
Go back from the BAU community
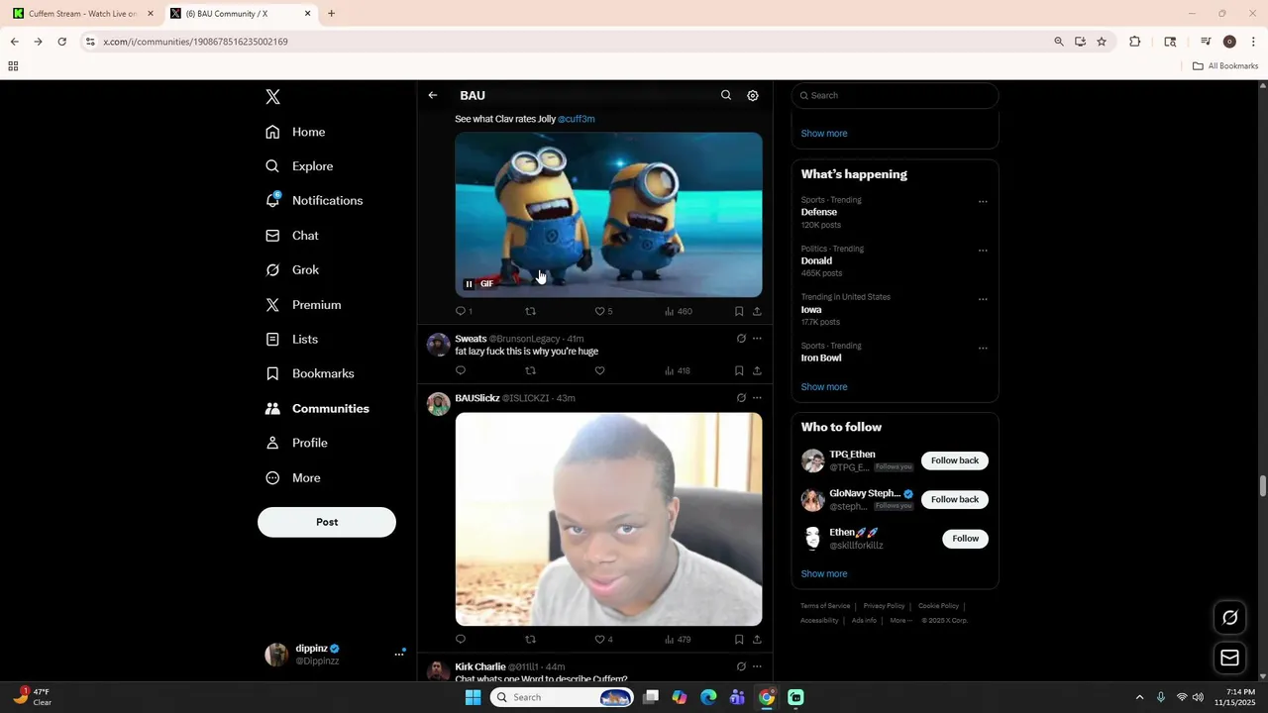pyautogui.click(x=433, y=95)
